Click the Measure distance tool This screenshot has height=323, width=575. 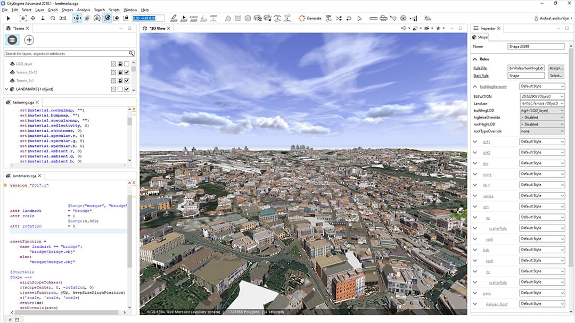tap(373, 18)
